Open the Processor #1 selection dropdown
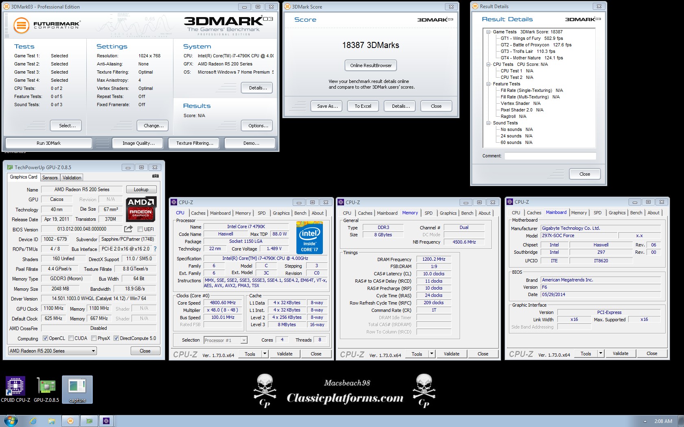This screenshot has height=427, width=684. pyautogui.click(x=226, y=340)
